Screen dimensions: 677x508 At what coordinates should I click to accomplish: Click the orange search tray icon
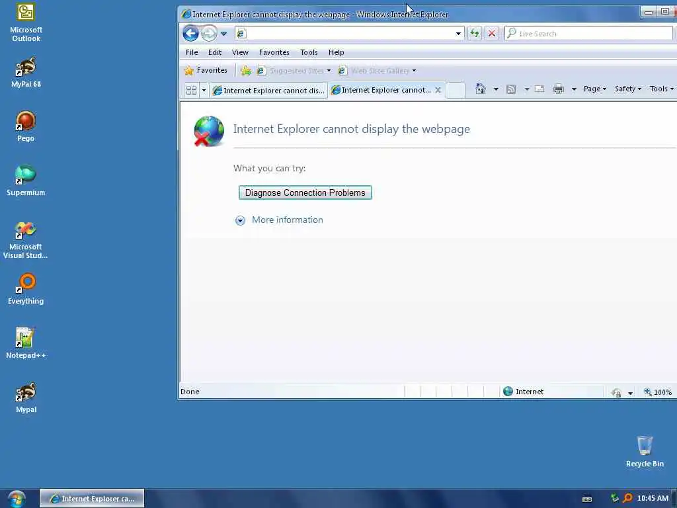[x=628, y=498]
